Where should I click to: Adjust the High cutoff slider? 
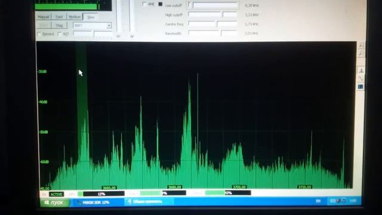click(x=213, y=14)
